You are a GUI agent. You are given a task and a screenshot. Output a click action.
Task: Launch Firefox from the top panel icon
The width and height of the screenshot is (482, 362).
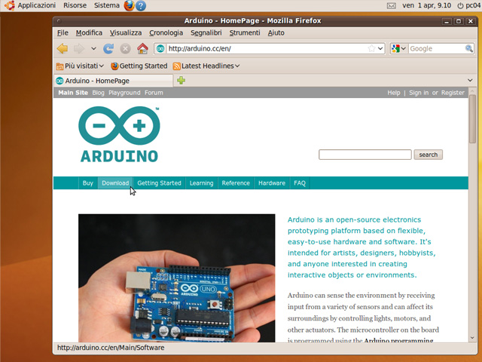129,5
